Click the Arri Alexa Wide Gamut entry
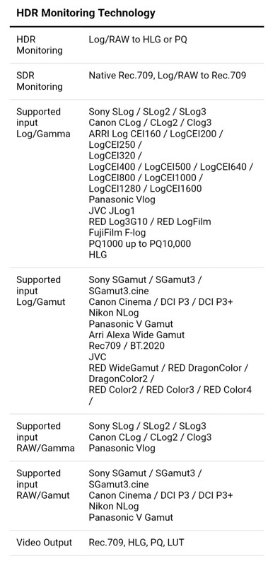The height and width of the screenshot is (566, 280). tap(136, 335)
